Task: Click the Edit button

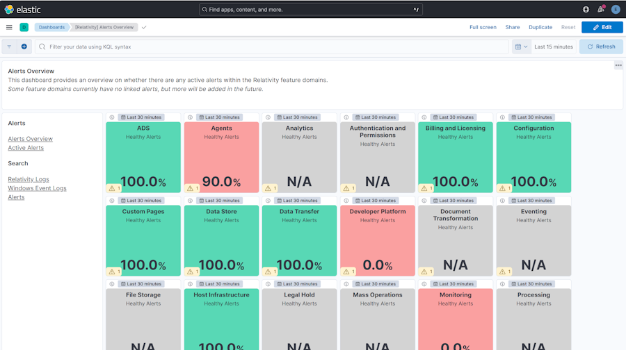Action: click(x=602, y=27)
